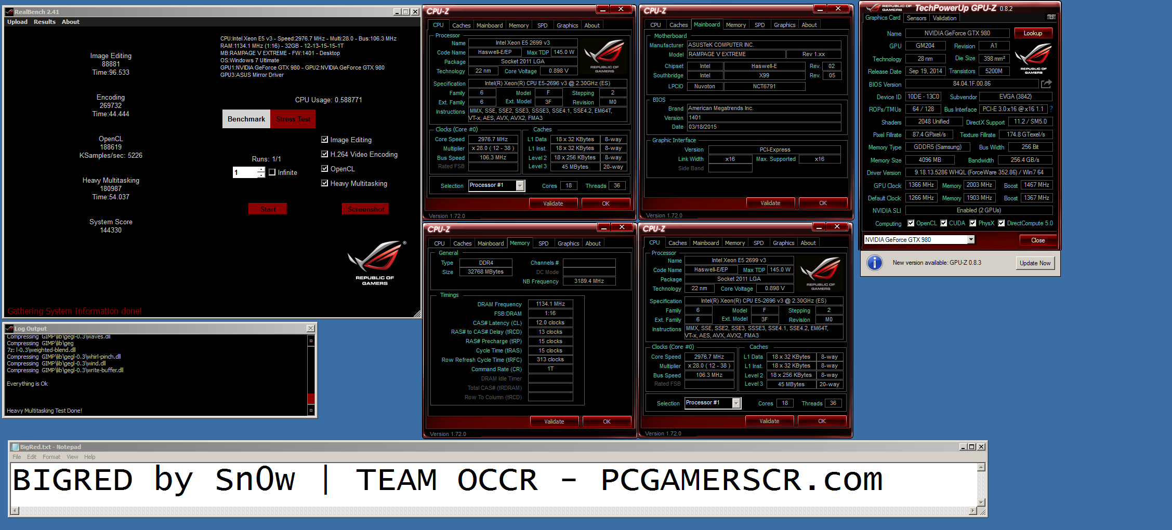The image size is (1172, 530).
Task: Switch to Stress Test mode in RealBench
Action: [293, 119]
